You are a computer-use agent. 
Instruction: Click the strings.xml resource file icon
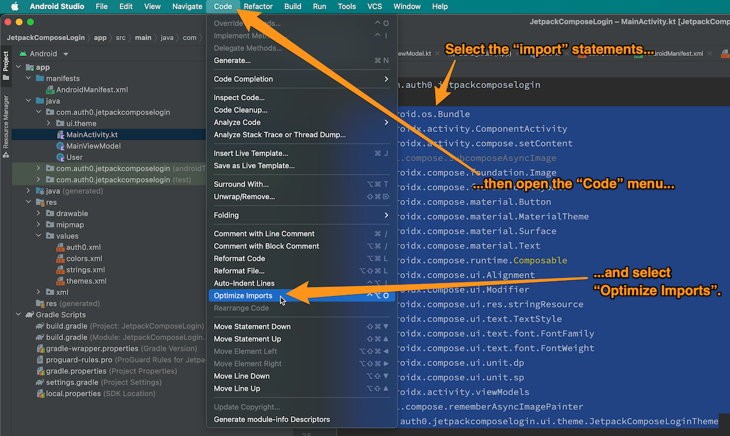pos(61,270)
